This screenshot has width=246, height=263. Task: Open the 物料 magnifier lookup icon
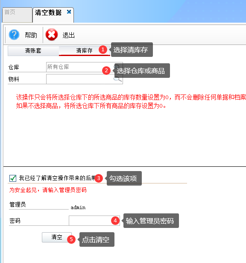[117, 79]
